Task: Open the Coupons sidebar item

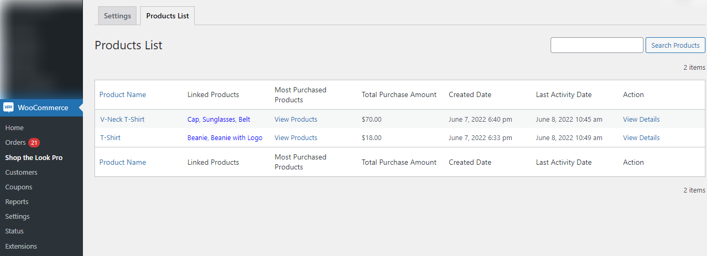Action: click(18, 187)
